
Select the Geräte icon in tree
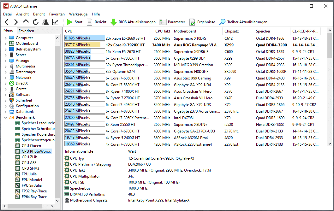pyautogui.click(x=11, y=89)
